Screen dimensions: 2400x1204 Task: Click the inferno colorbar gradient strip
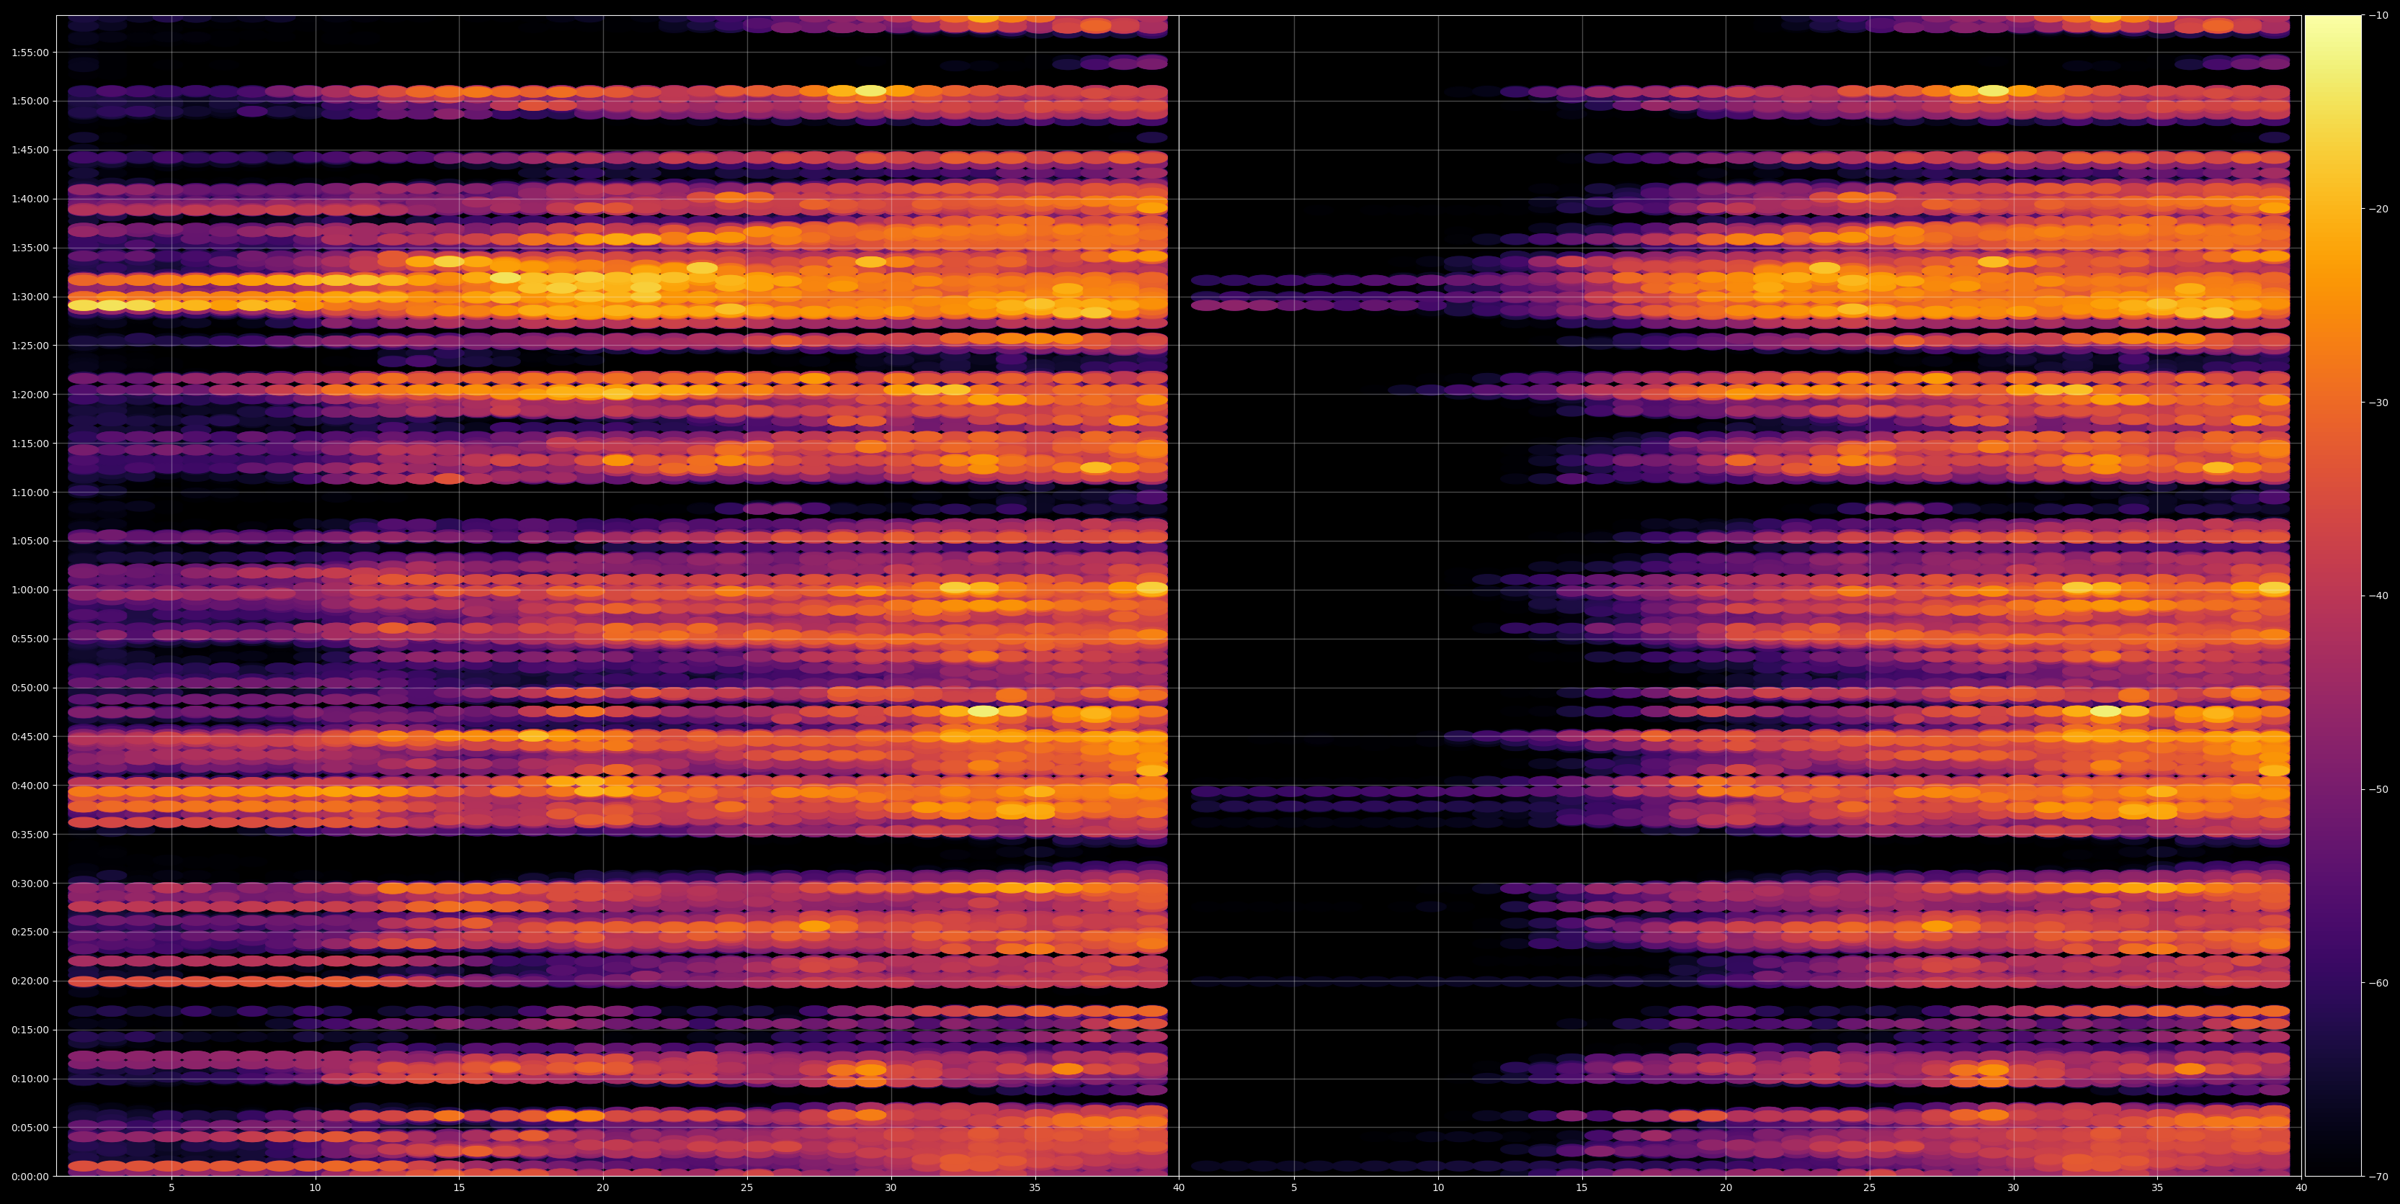[2333, 595]
